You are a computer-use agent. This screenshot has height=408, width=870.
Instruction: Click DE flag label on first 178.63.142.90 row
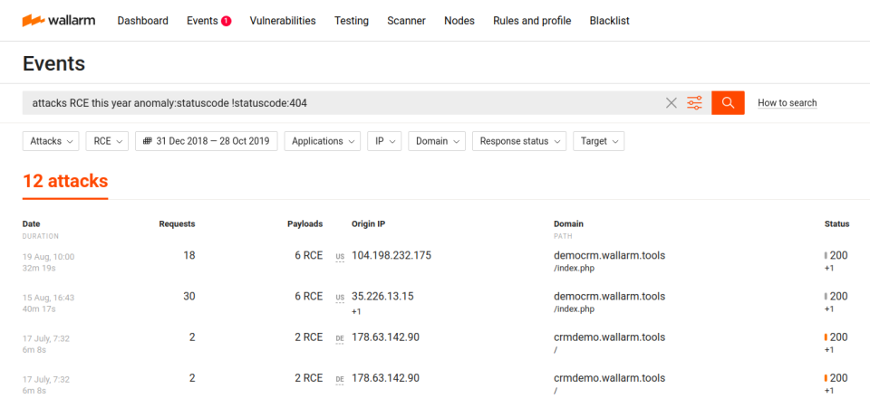pos(340,338)
